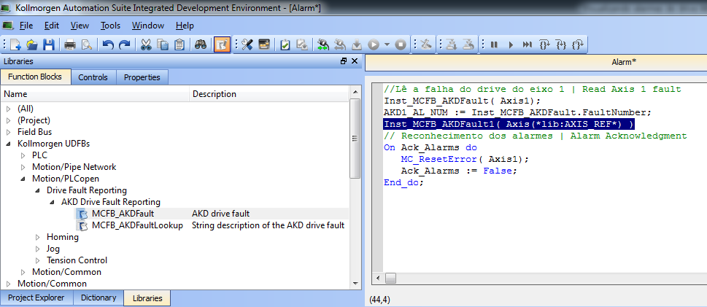Collapse the Motion/PLCopen node
707x307 pixels.
(23, 179)
